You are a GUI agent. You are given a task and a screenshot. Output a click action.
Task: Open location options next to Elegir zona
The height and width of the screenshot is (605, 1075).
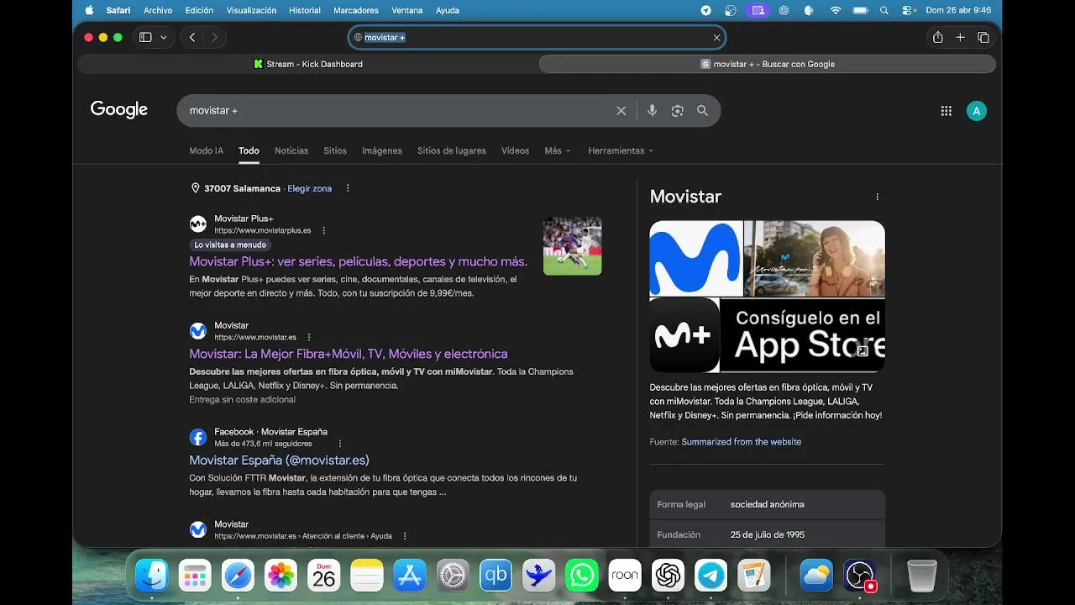click(348, 188)
